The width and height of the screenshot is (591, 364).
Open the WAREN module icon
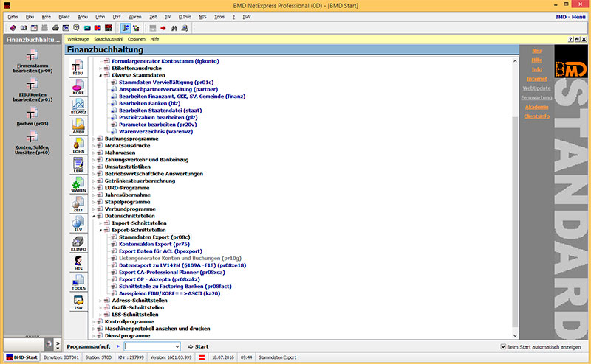click(x=78, y=186)
